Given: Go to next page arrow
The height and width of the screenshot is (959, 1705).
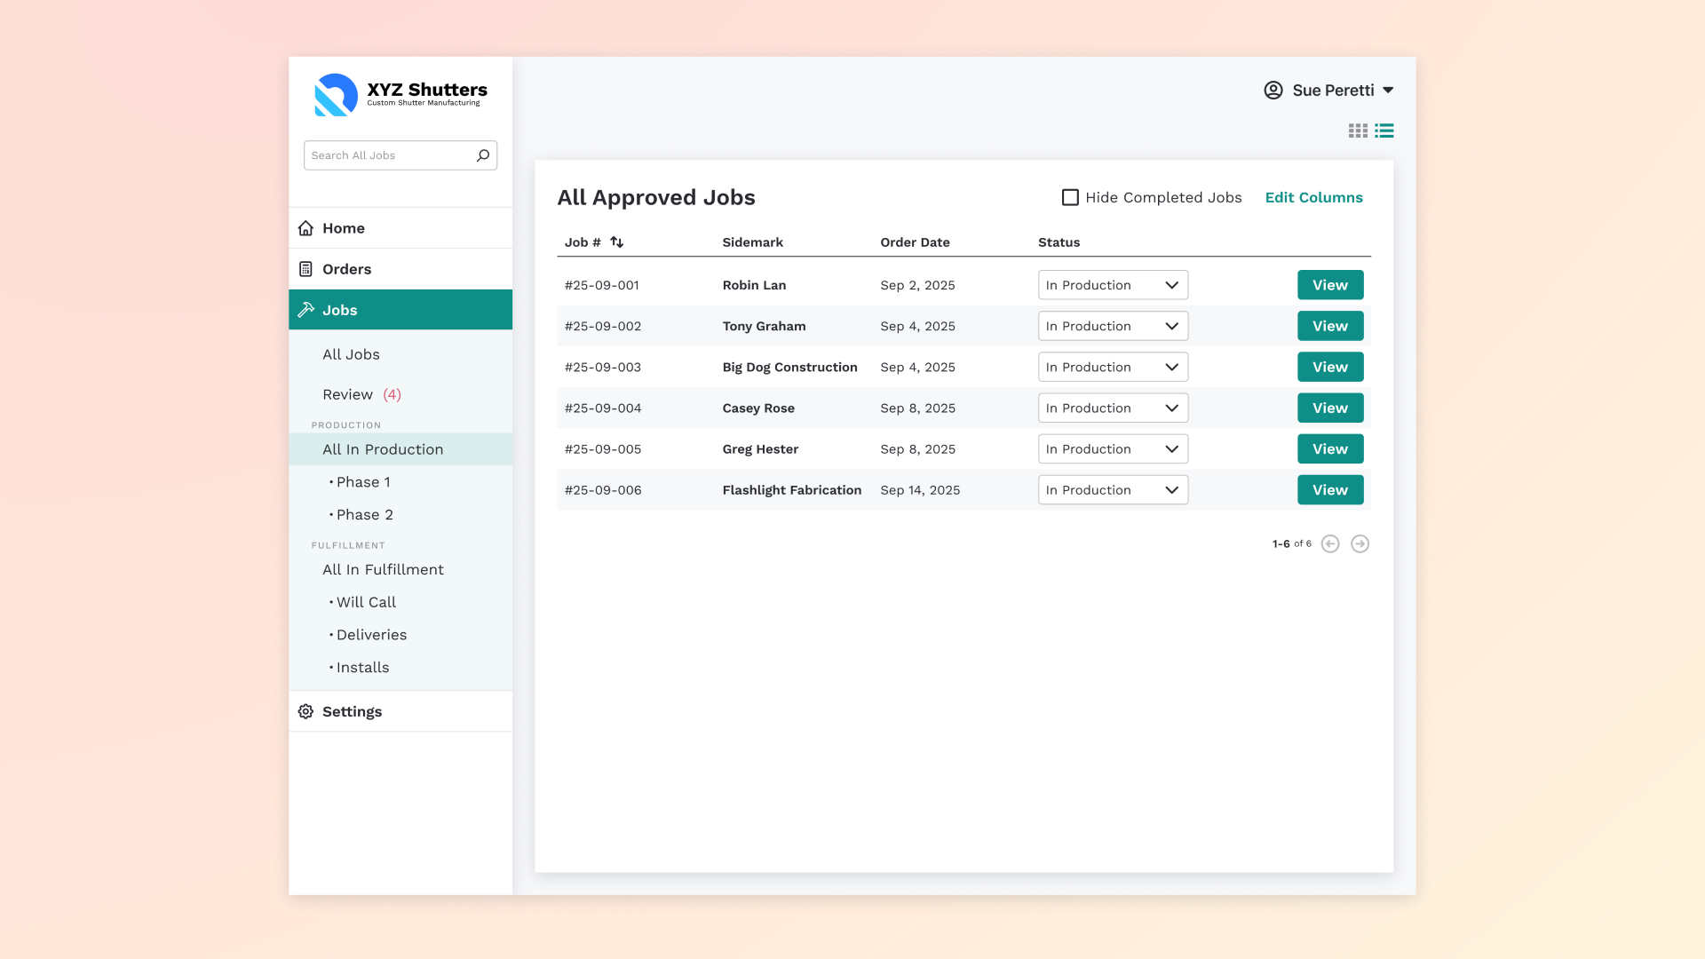Looking at the screenshot, I should tap(1360, 544).
